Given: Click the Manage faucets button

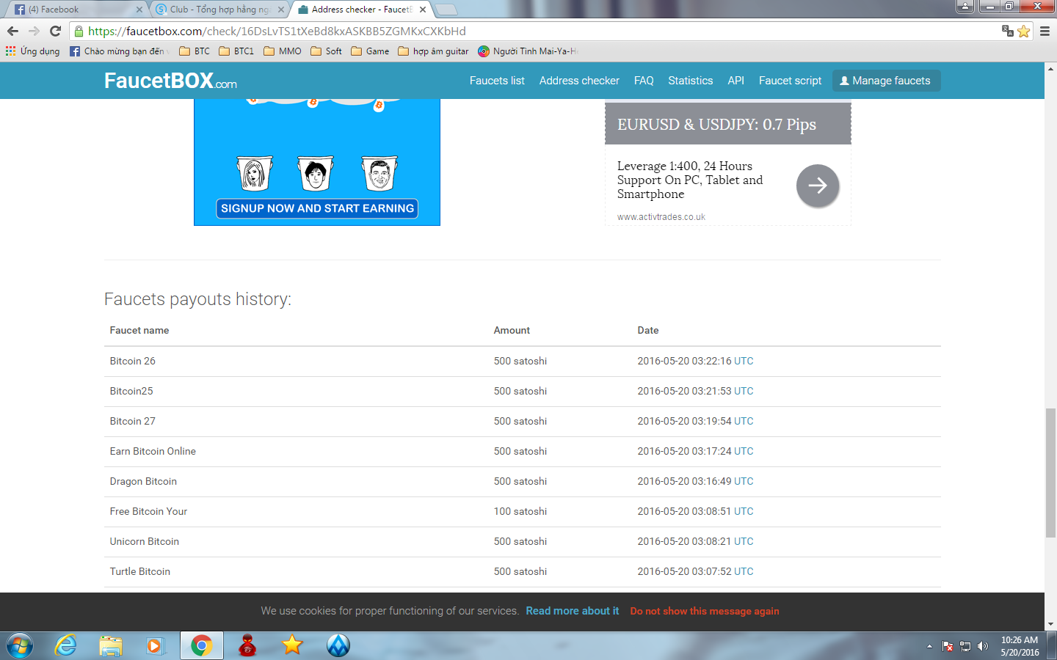Looking at the screenshot, I should point(886,81).
